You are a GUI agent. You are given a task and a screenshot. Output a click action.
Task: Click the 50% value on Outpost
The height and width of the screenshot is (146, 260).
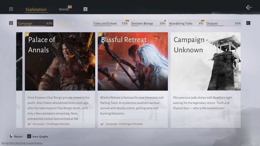pos(238,24)
